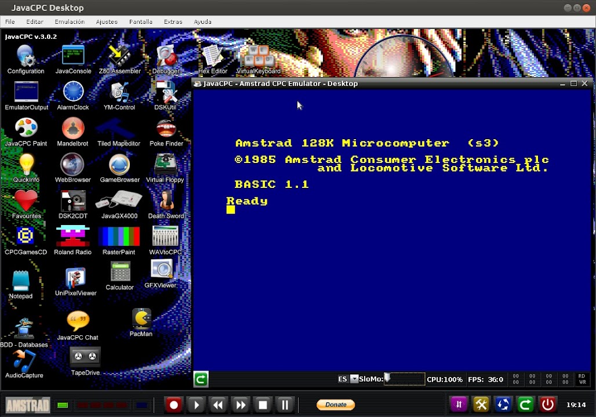
Task: Click the green reset arrow in bottom toolbar
Action: point(525,404)
